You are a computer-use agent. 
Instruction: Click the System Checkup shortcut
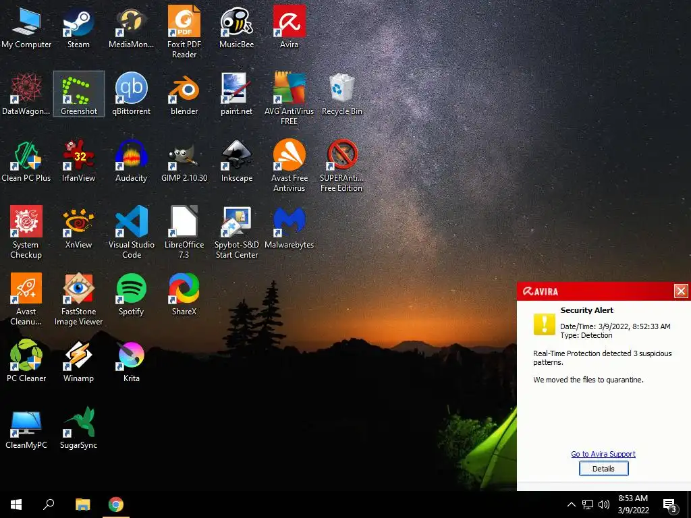pos(26,232)
